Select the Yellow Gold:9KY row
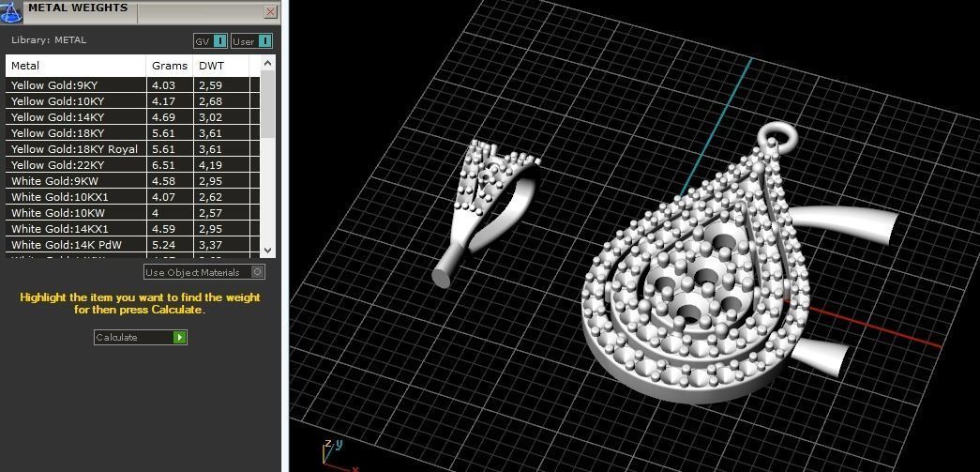This screenshot has height=472, width=980. coord(132,85)
